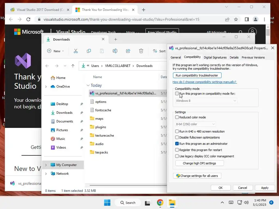Check Disable fullscreen optimizations

coord(177,137)
